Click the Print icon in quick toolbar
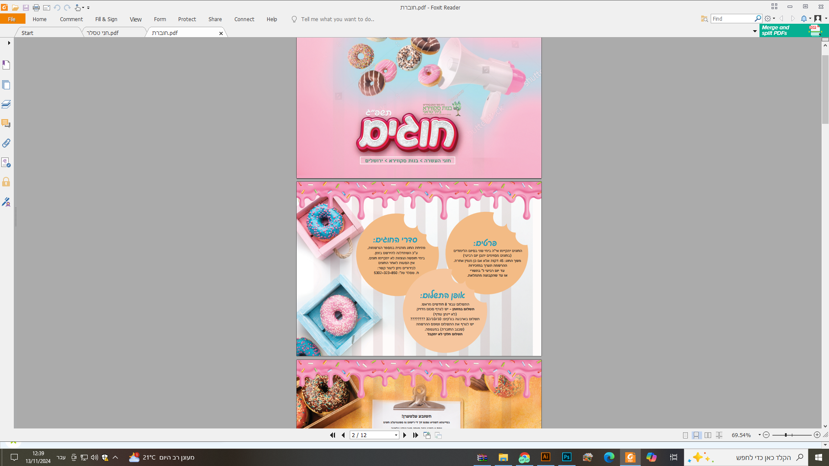Image resolution: width=829 pixels, height=466 pixels. (36, 8)
